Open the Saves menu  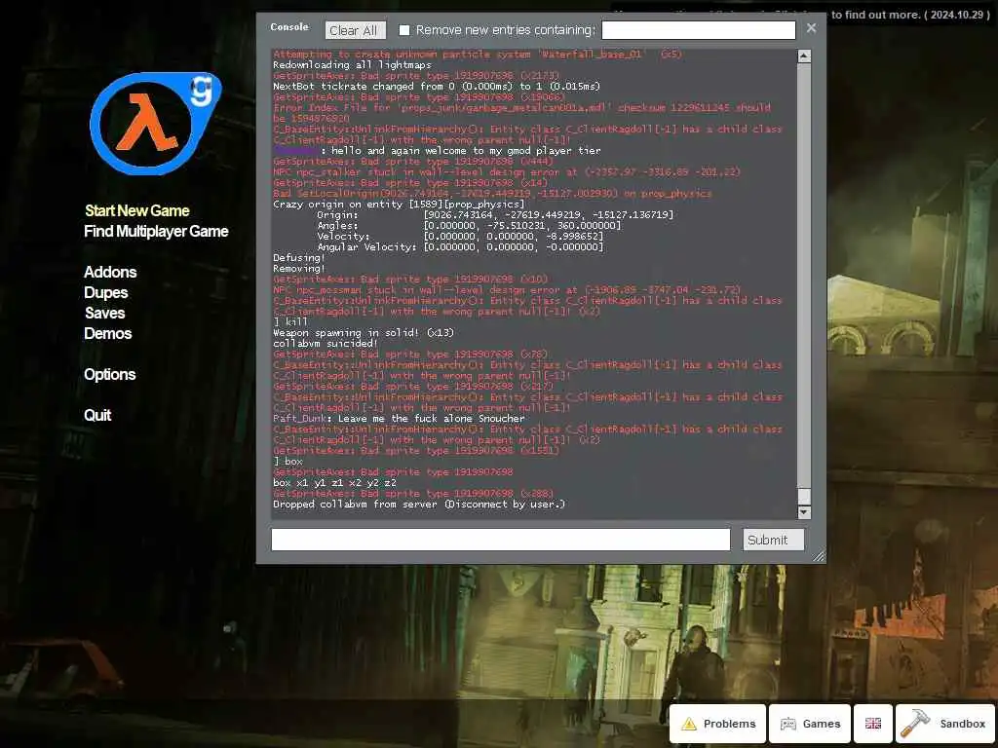coord(105,313)
